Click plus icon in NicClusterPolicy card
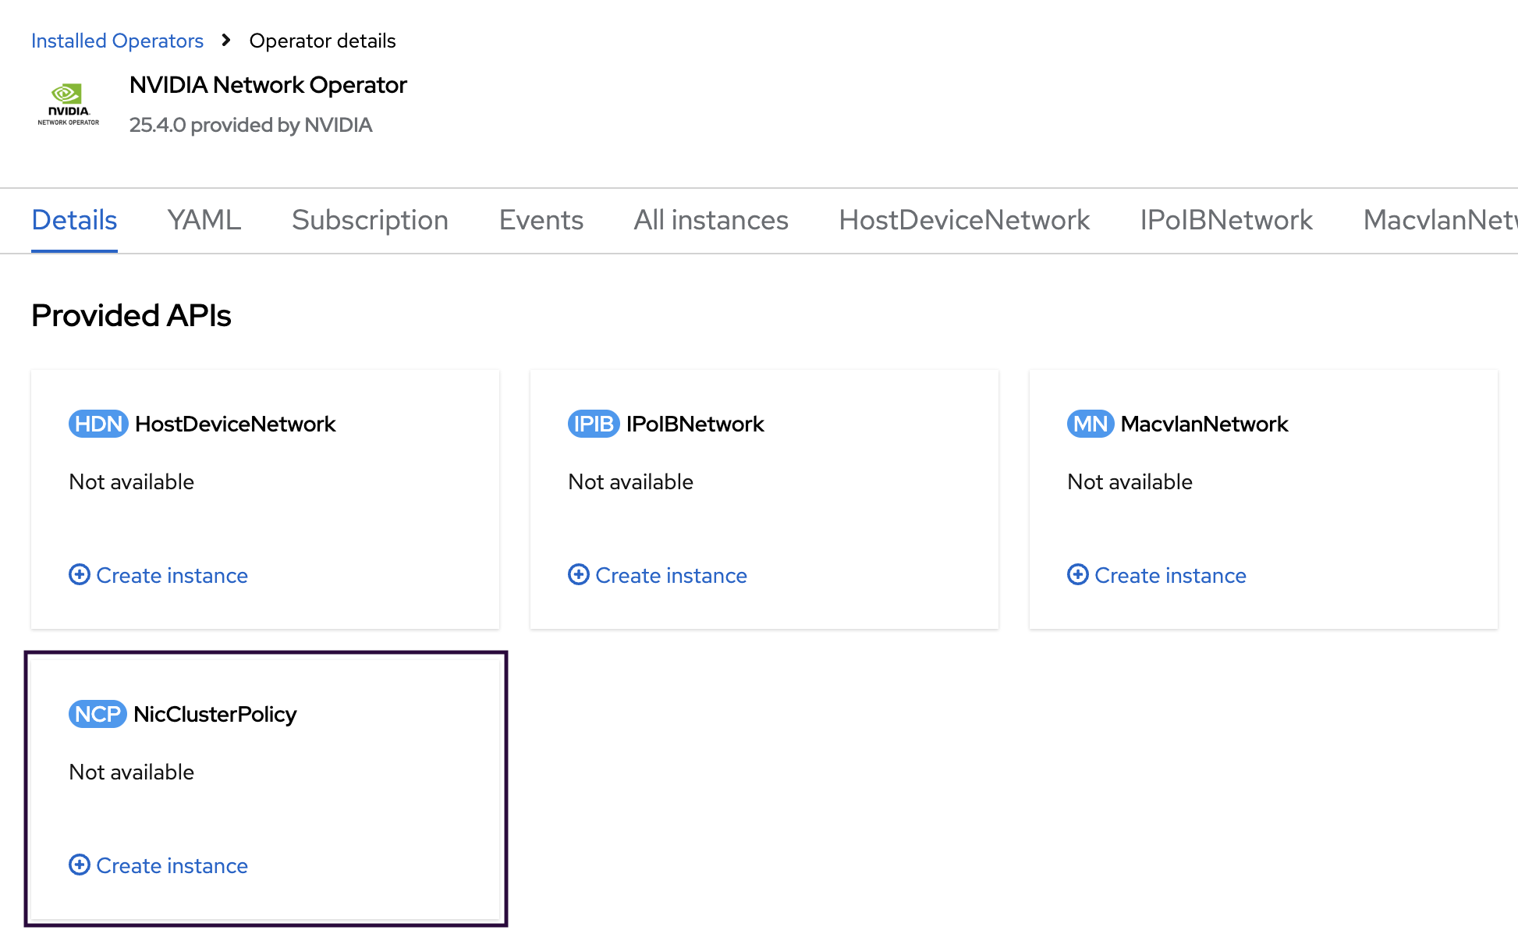1518x941 pixels. [x=80, y=865]
